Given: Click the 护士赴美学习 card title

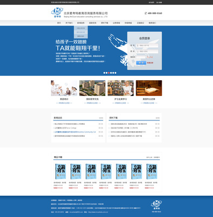Looking at the screenshot, I should click(x=121, y=99).
